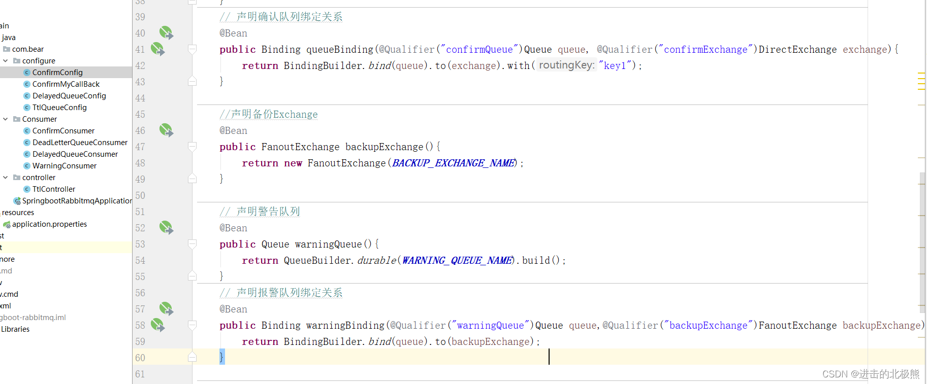Click BACKUP_EXCHANGE_NAME constant in code
The height and width of the screenshot is (384, 927).
tap(455, 163)
